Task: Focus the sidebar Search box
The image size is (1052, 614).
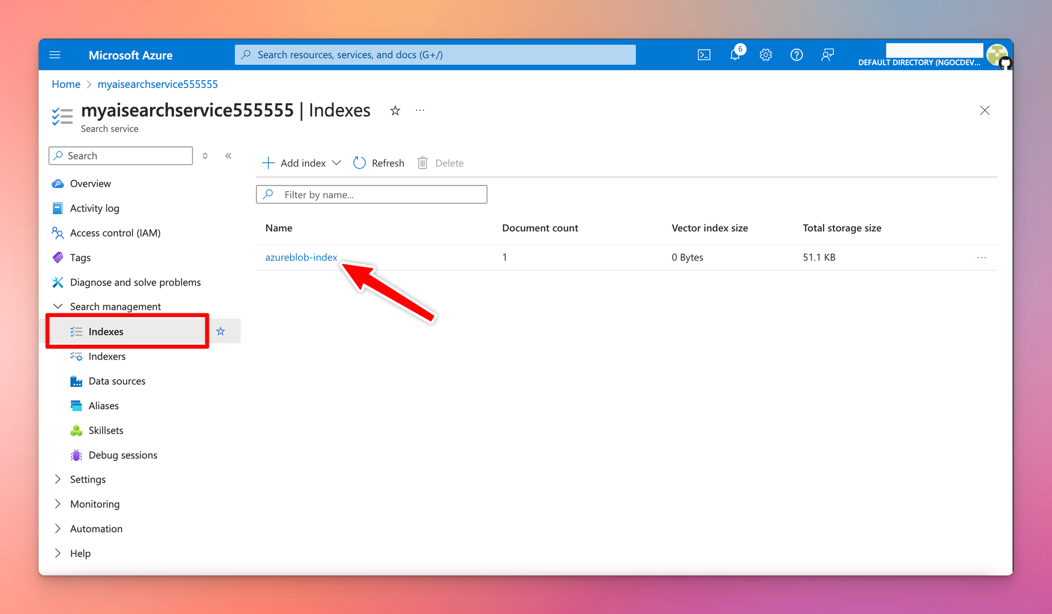Action: [121, 156]
